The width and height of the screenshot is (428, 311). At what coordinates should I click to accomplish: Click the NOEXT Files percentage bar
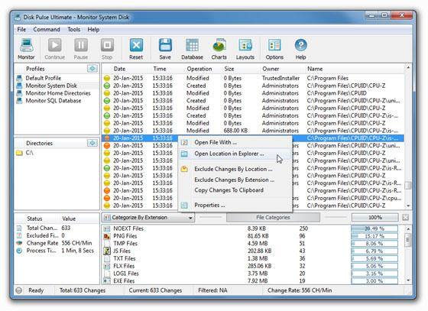pyautogui.click(x=374, y=228)
